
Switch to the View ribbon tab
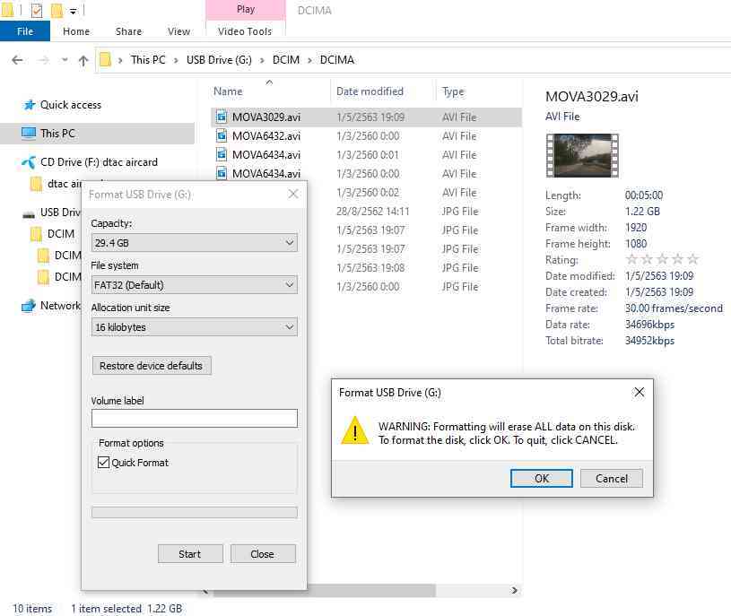pos(178,31)
